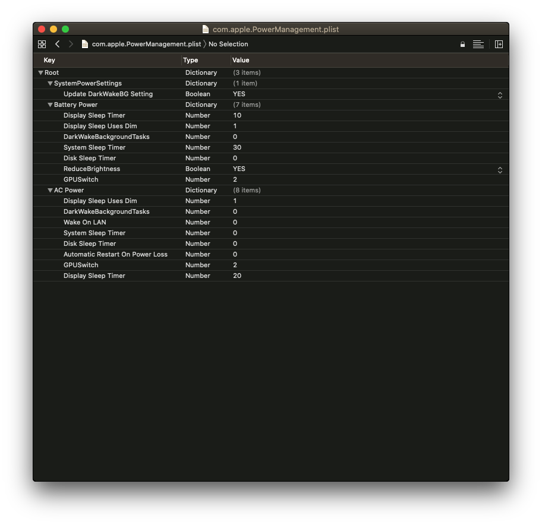Select Battery Power Disk Sleep Timer key
The width and height of the screenshot is (542, 525).
click(90, 158)
